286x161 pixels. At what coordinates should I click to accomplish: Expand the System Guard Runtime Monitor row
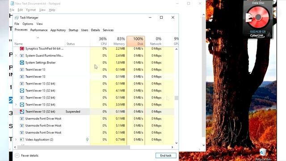pos(16,55)
